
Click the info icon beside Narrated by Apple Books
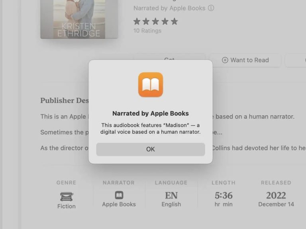(x=211, y=8)
